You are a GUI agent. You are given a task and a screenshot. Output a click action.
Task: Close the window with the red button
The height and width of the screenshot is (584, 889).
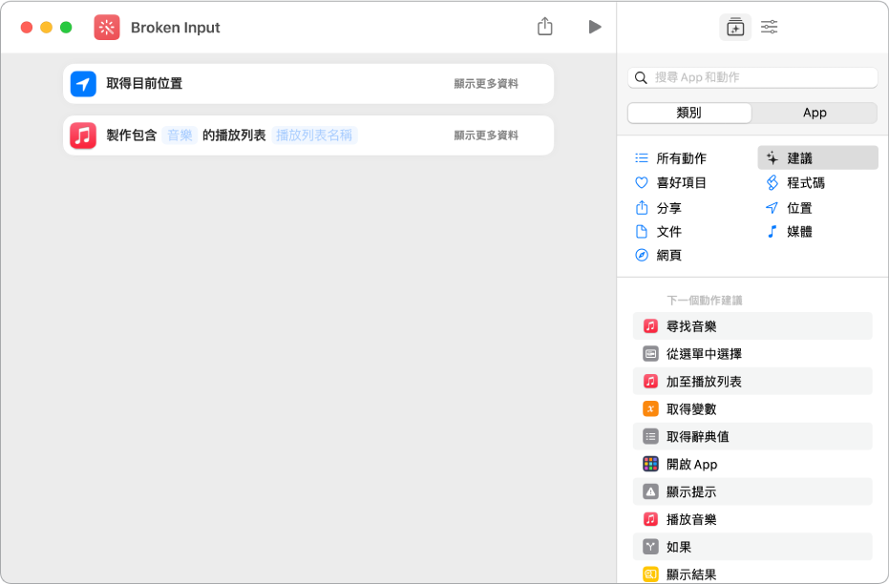pos(27,27)
